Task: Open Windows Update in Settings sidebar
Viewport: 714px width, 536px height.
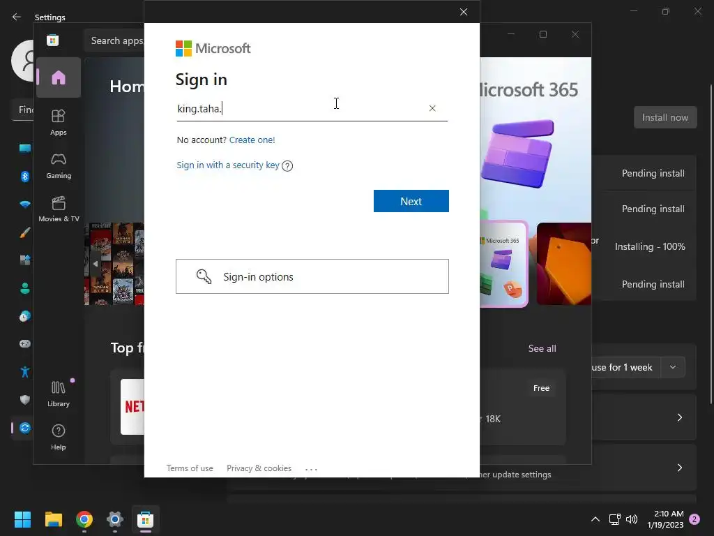Action: click(x=24, y=428)
